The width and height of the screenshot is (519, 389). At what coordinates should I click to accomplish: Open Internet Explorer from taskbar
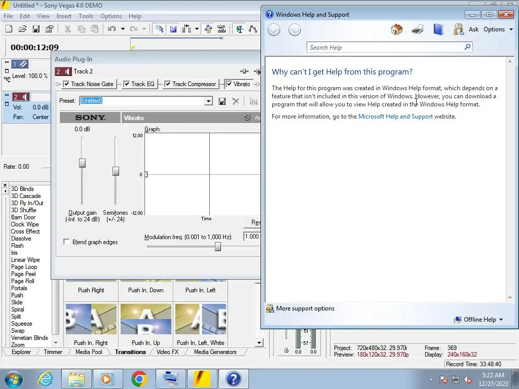click(45, 379)
